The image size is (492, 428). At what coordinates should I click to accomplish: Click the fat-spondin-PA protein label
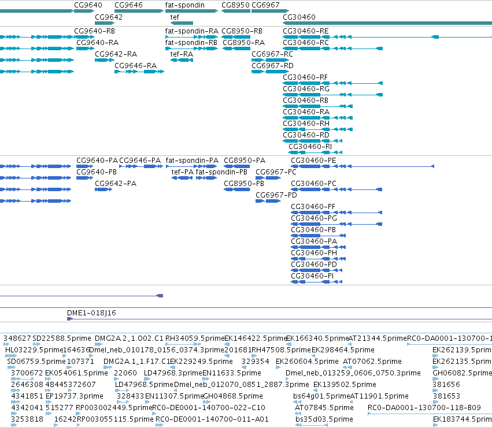192,161
